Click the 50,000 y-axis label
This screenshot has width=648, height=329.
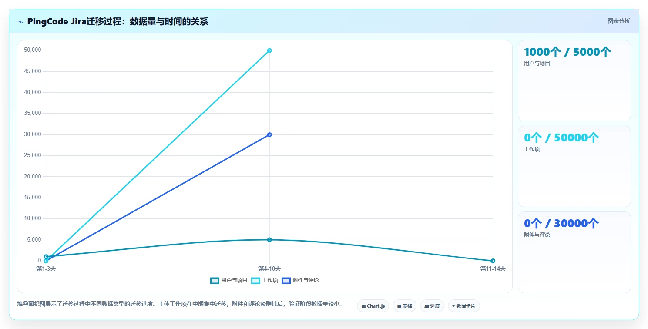pyautogui.click(x=33, y=50)
